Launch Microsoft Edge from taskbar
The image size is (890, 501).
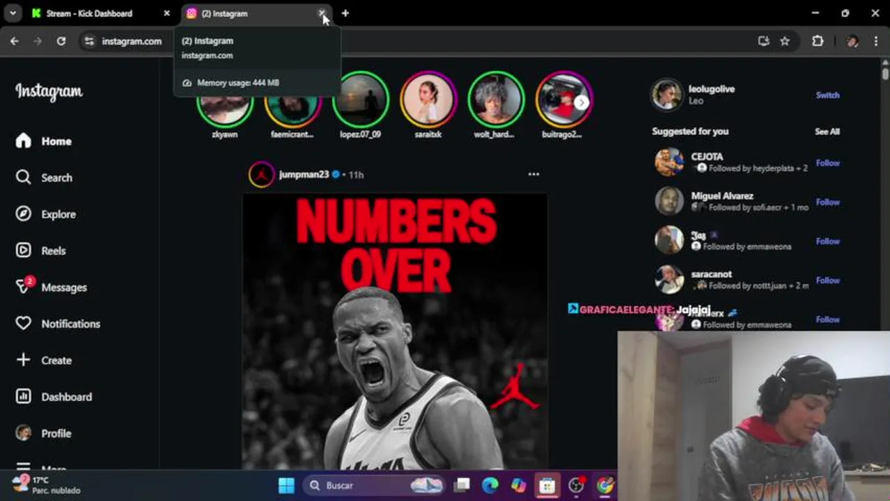490,485
